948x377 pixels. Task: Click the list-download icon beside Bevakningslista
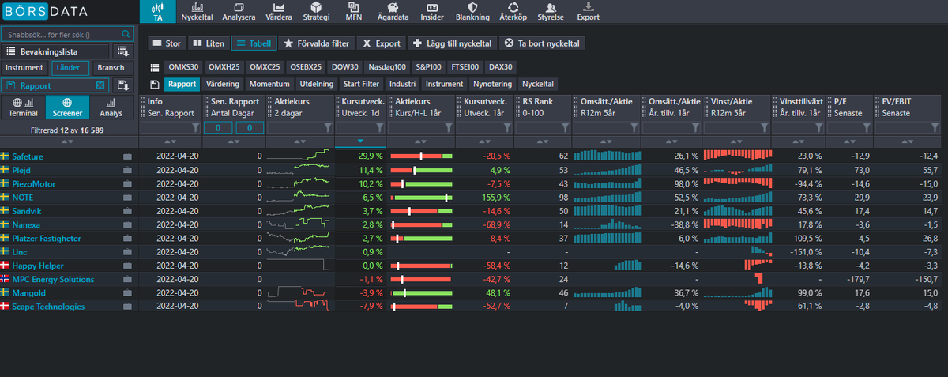pos(122,51)
